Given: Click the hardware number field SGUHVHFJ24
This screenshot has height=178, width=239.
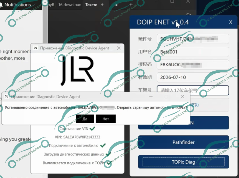Looking at the screenshot, I should click(193, 39).
